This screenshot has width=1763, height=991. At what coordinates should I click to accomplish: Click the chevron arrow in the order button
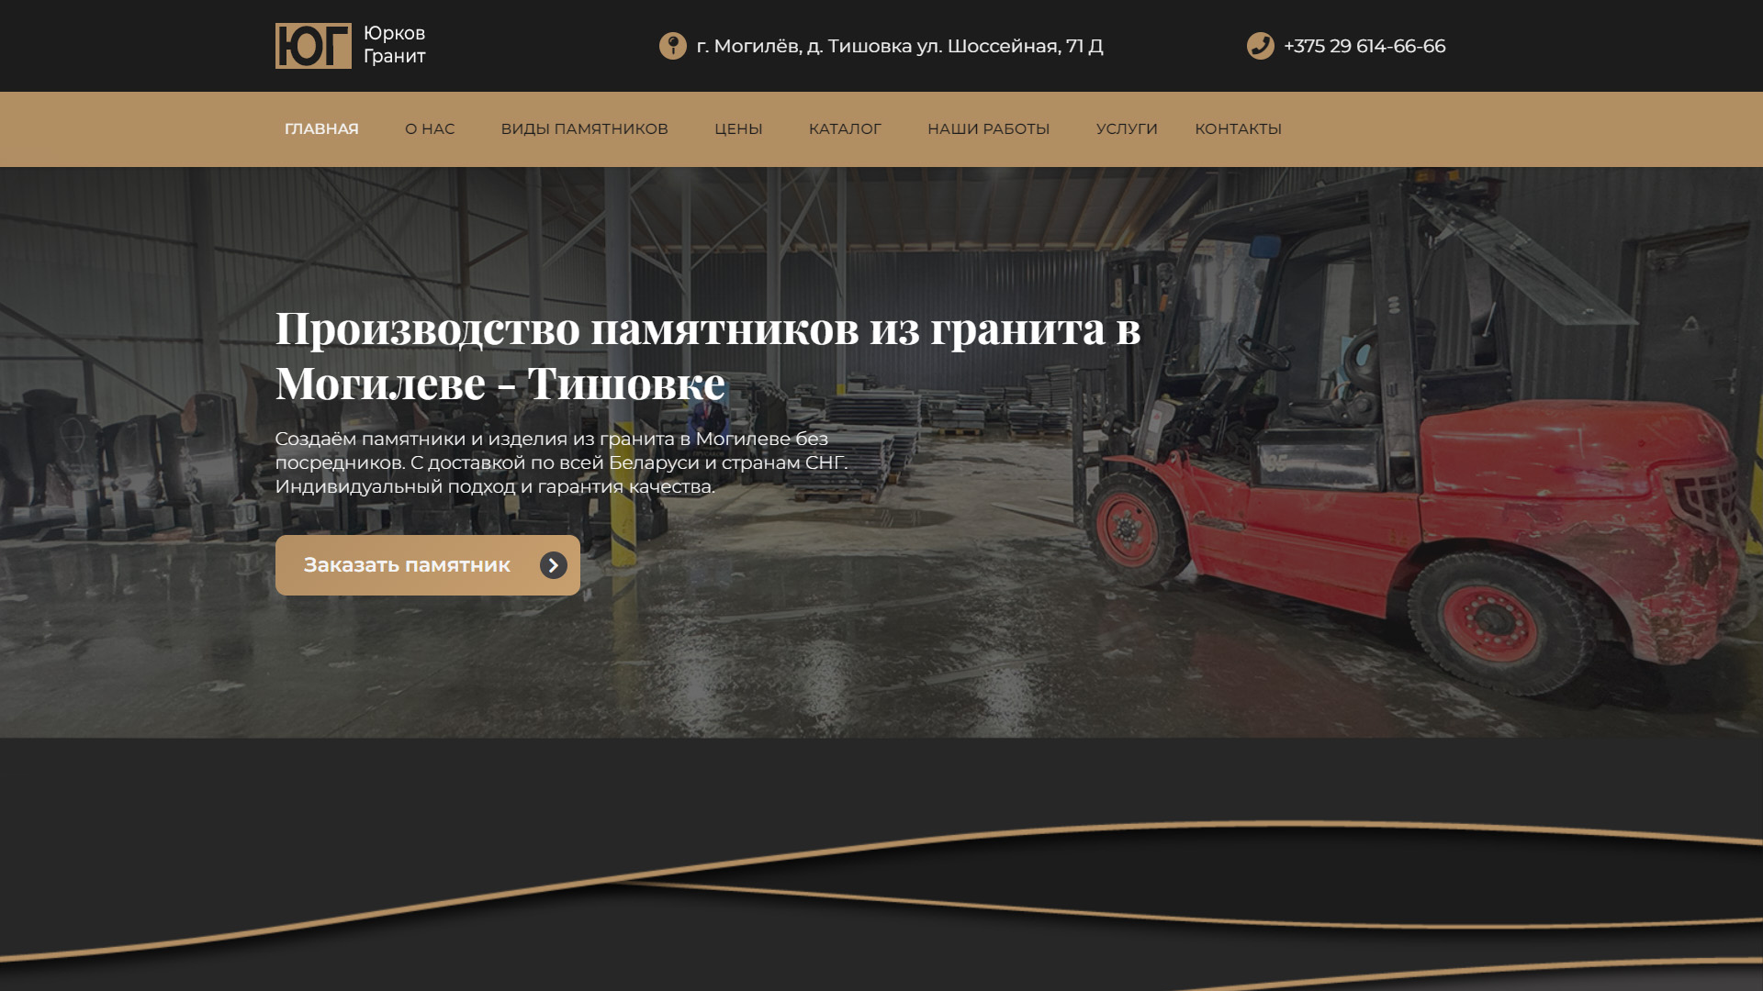[553, 565]
